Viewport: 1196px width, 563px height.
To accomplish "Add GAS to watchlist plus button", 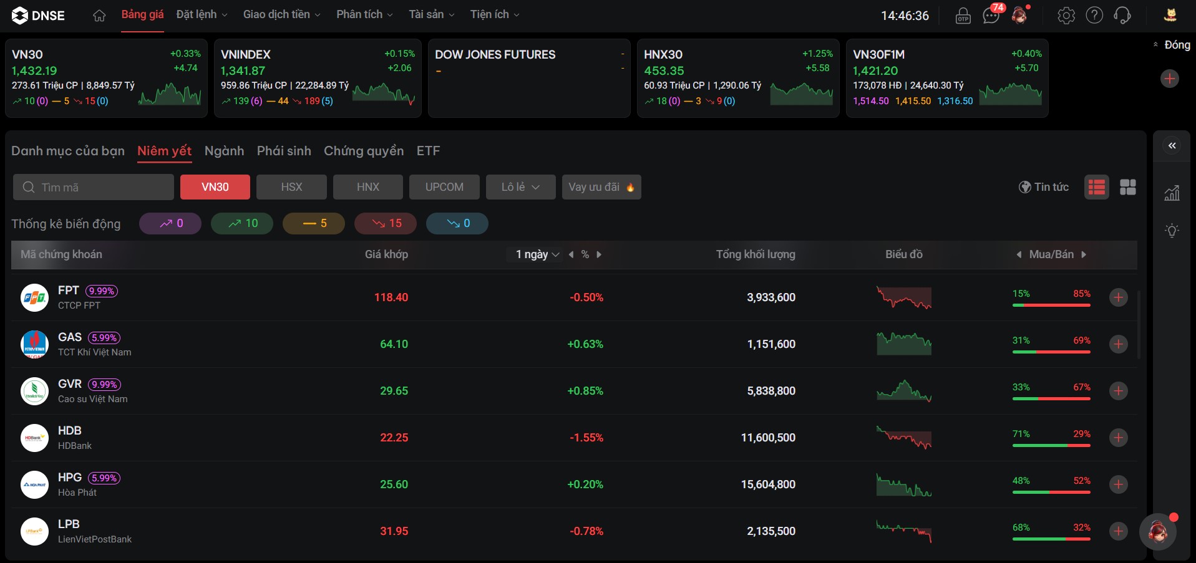I will 1119,344.
